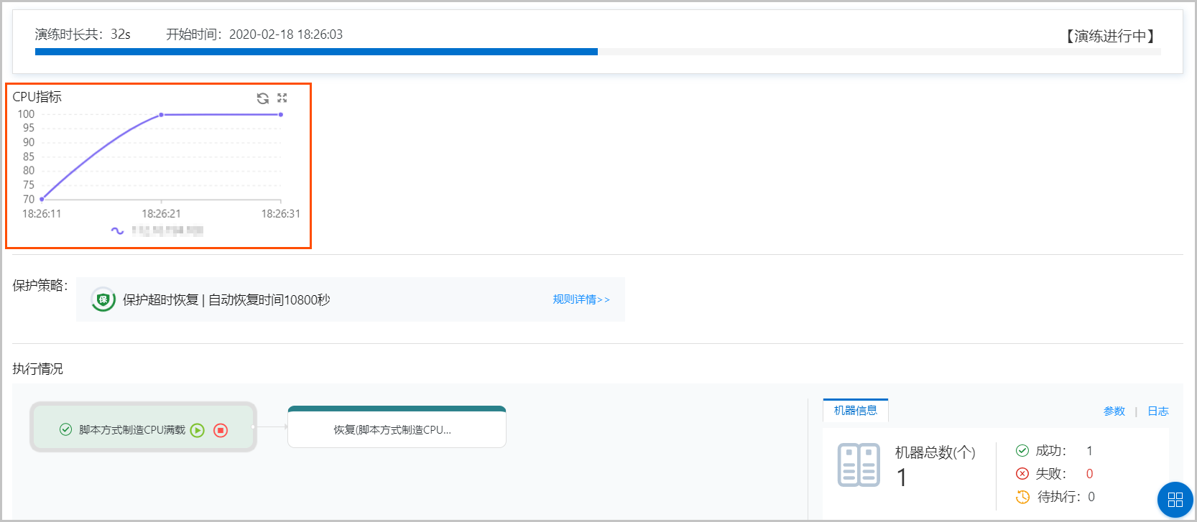The image size is (1197, 522).
Task: Click the server machines icon
Action: [x=859, y=465]
